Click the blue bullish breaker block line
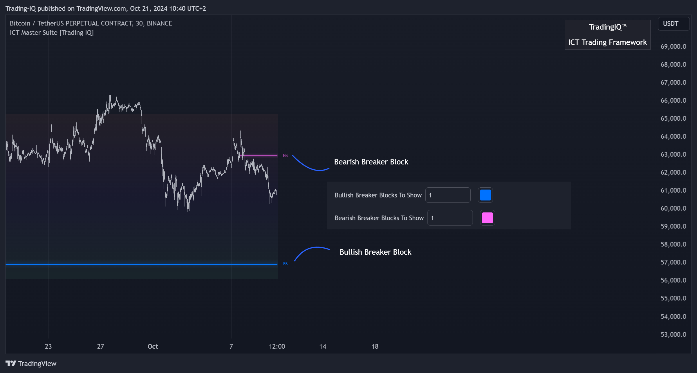The width and height of the screenshot is (697, 373). click(141, 264)
